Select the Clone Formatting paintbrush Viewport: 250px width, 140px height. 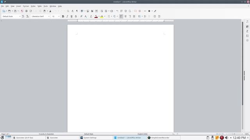(50, 11)
